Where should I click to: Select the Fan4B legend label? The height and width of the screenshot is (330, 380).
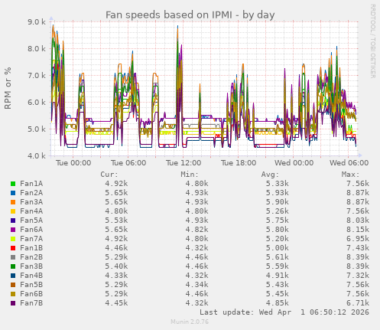point(31,276)
